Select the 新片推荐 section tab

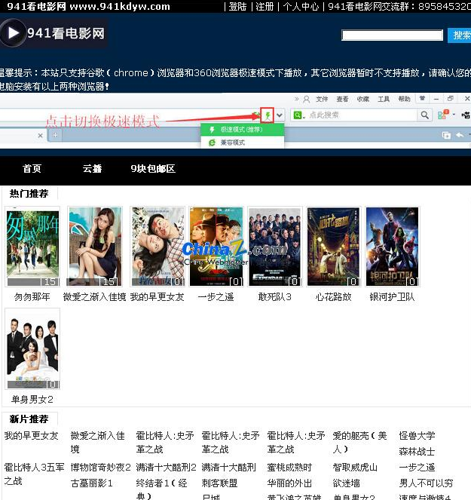(x=29, y=419)
